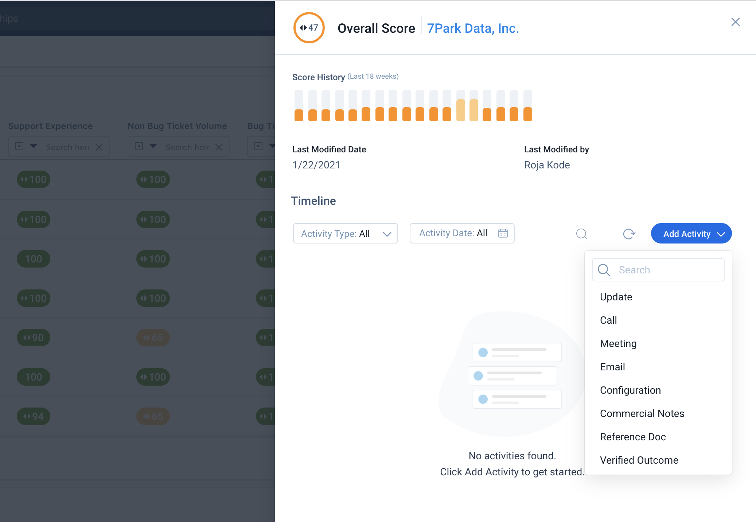
Task: Click the first score history bar
Action: coord(299,105)
